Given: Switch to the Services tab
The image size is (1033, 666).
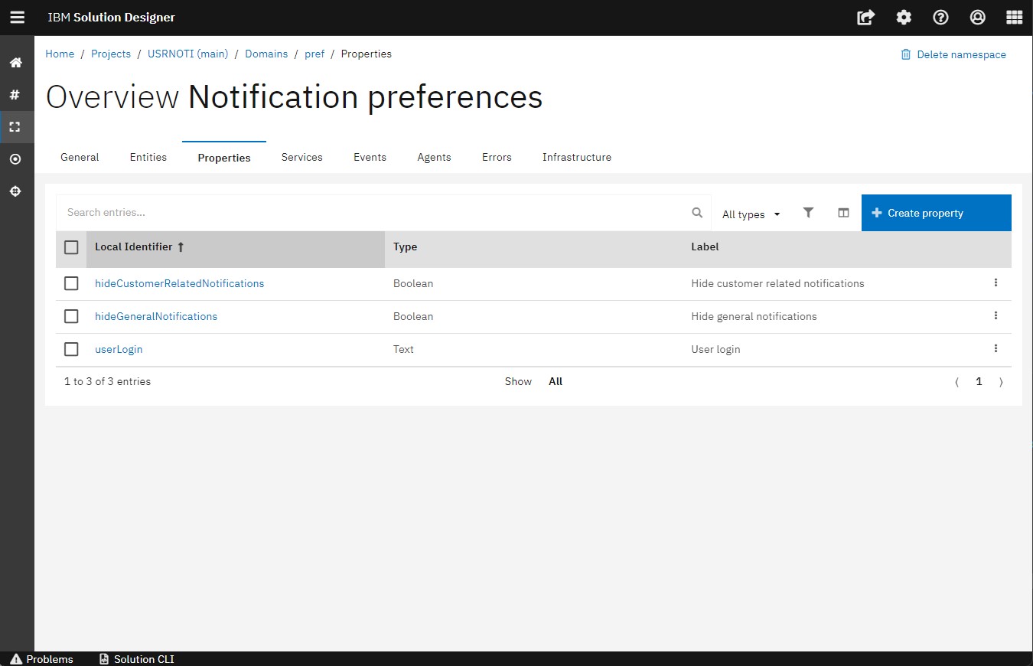Looking at the screenshot, I should pos(301,157).
